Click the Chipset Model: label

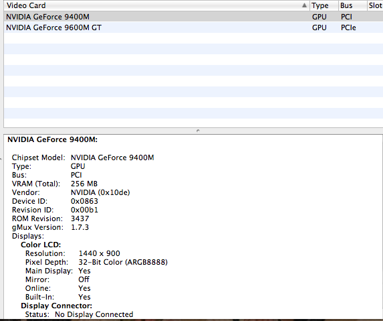38,157
